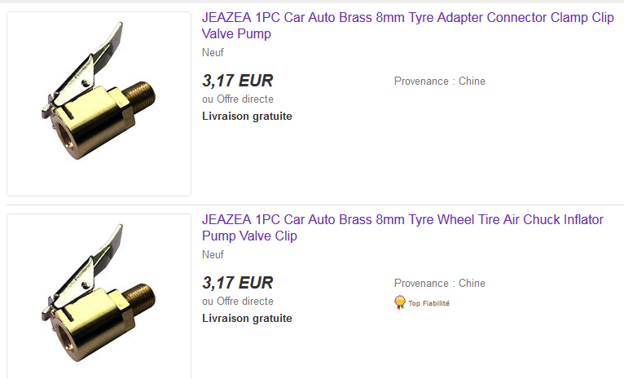Click 'ou Offre directe' under the second listing
This screenshot has height=379, width=624.
(238, 302)
